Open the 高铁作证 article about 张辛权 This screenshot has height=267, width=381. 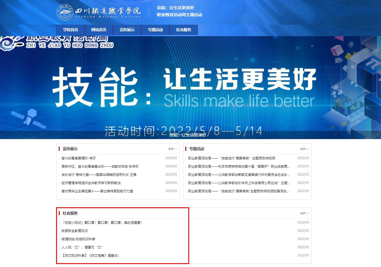[x=100, y=166]
